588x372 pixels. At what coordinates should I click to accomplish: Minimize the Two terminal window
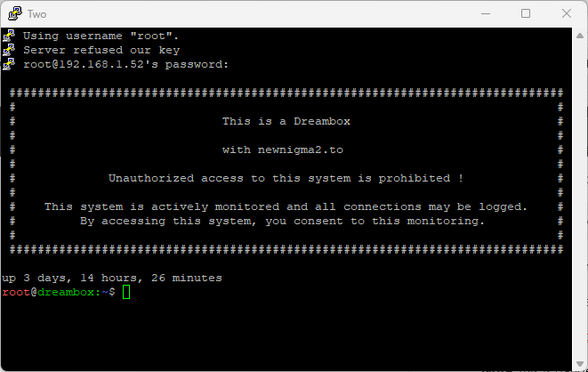486,14
